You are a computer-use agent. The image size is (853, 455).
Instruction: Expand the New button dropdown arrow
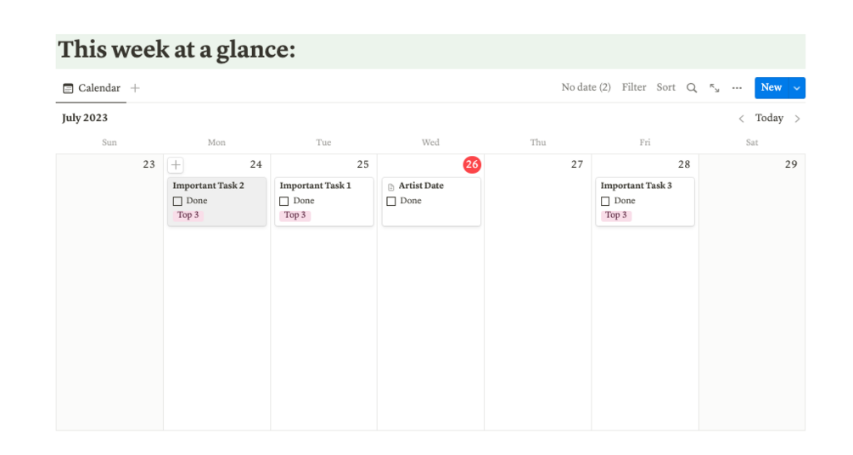(x=797, y=88)
